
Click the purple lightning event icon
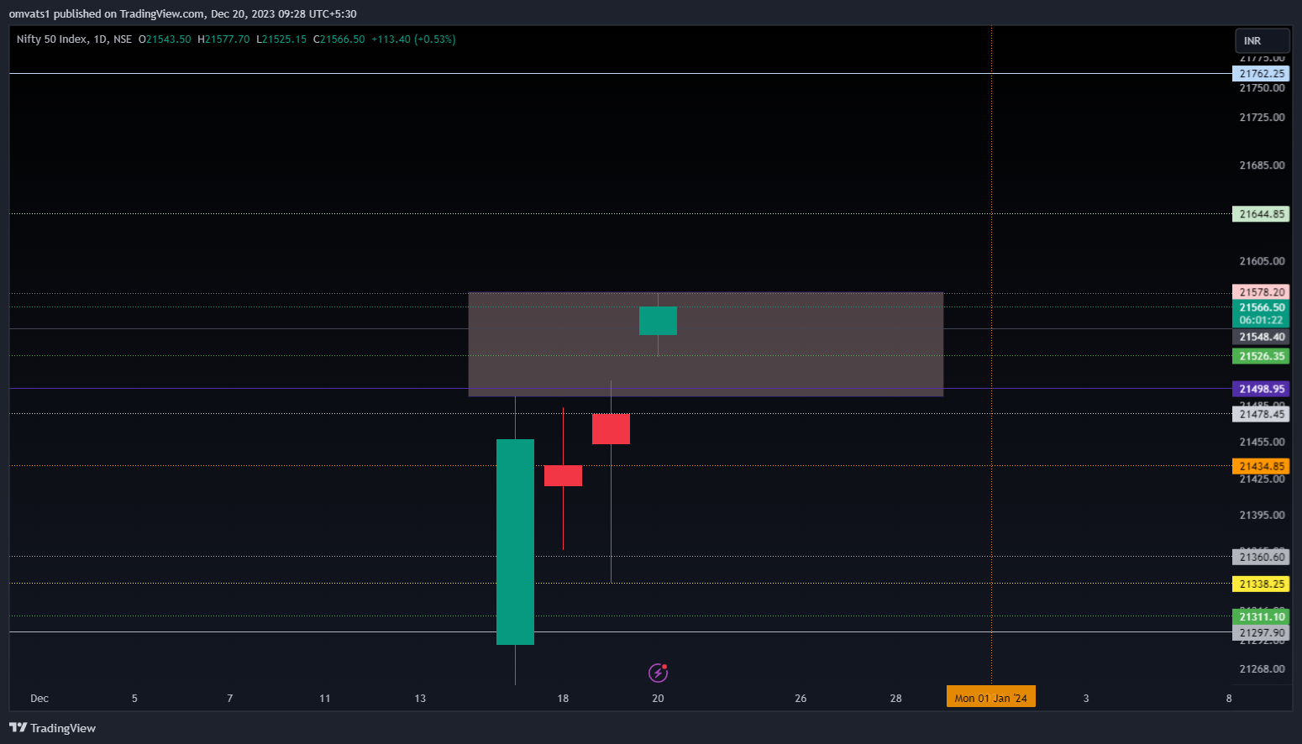click(658, 673)
